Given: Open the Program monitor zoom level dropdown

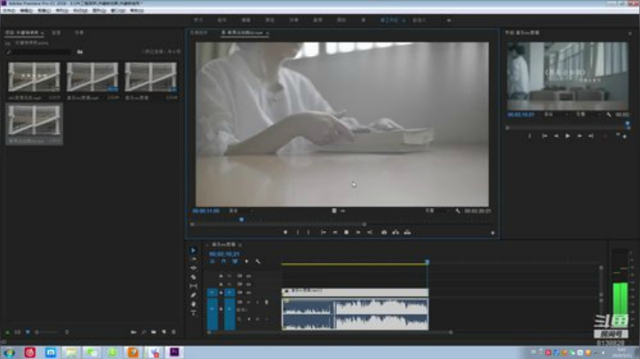Looking at the screenshot, I should [555, 115].
